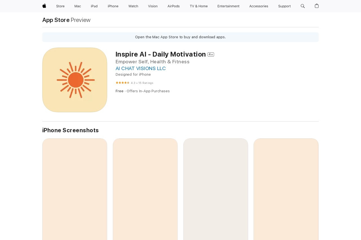Select the first iPhone screenshot
Screen dimensions: 361x240
(75, 189)
